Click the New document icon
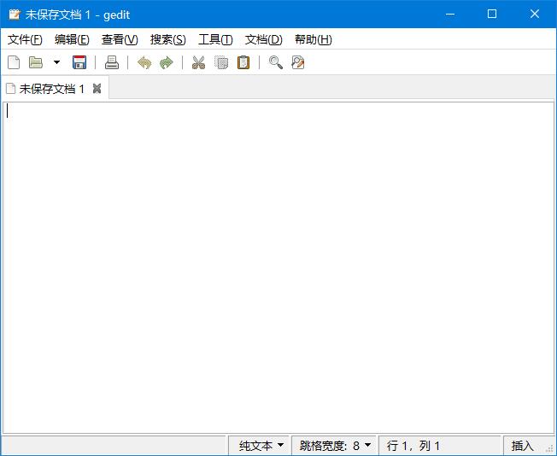The height and width of the screenshot is (456, 557). click(13, 62)
